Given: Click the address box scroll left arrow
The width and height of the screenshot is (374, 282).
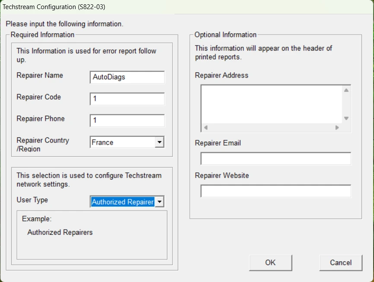Looking at the screenshot, I should 206,128.
